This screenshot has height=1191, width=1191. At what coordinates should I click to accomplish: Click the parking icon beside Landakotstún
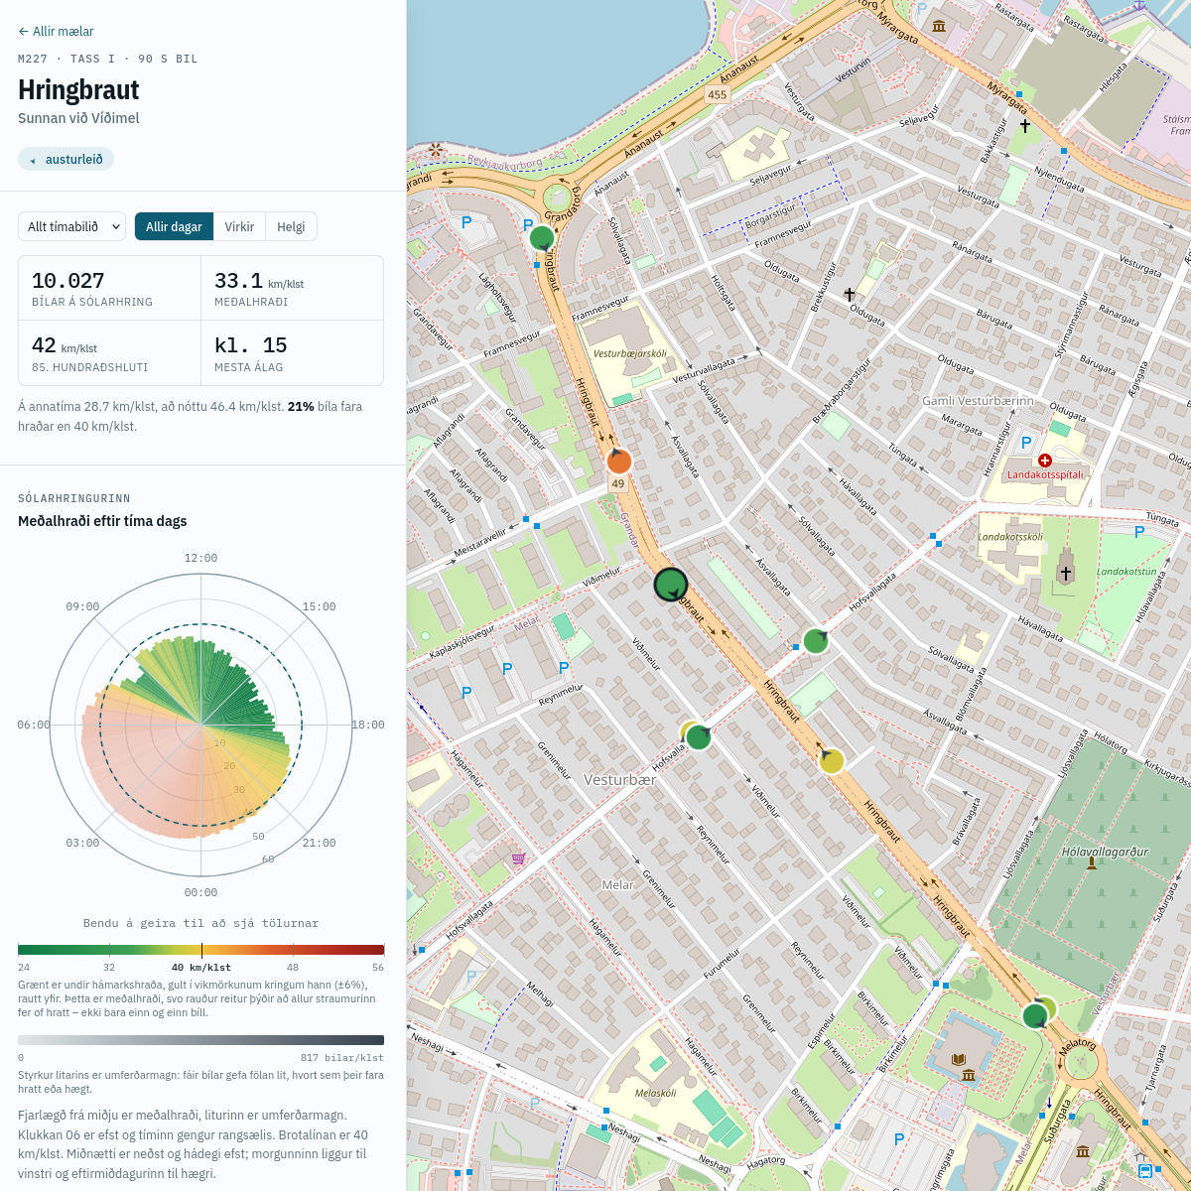(1139, 532)
